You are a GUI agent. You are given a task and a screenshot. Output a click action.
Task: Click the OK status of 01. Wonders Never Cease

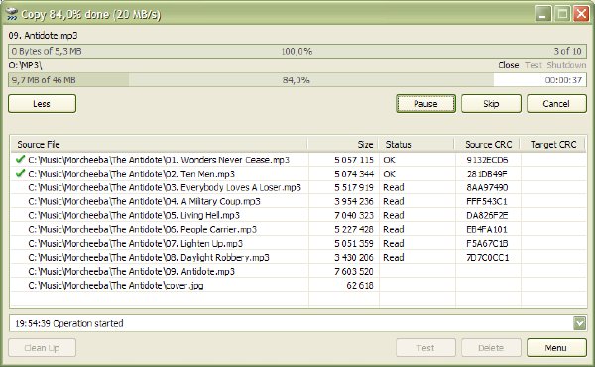pos(390,160)
